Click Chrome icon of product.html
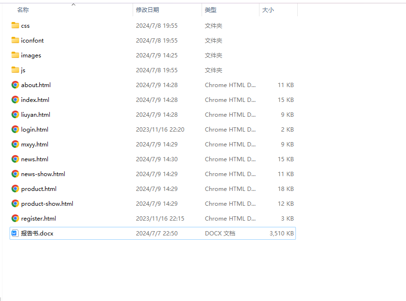The height and width of the screenshot is (301, 406). 15,189
